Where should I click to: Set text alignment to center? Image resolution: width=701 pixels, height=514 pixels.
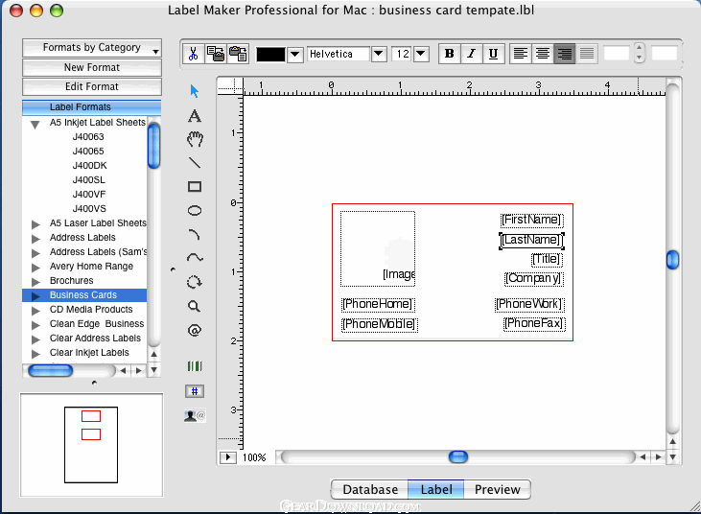point(542,54)
